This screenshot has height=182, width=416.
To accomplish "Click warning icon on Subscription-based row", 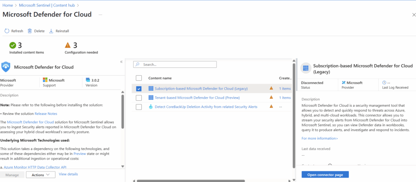I will [x=271, y=88].
